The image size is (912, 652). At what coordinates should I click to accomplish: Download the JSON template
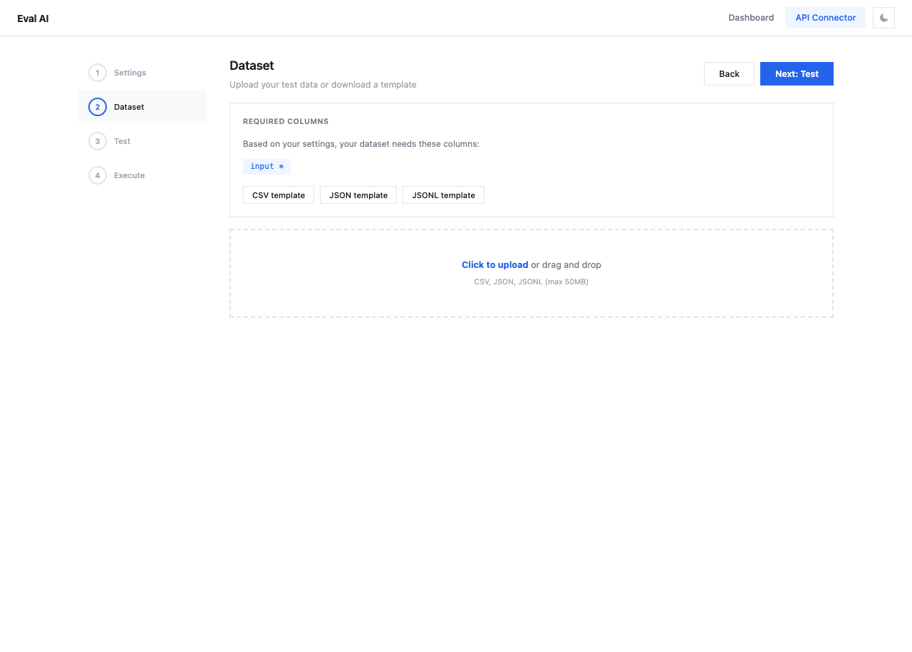click(358, 195)
